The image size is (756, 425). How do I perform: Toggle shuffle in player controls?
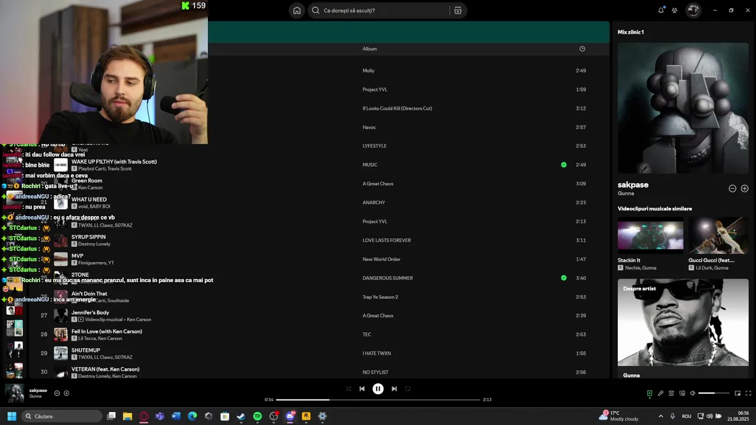[x=348, y=389]
